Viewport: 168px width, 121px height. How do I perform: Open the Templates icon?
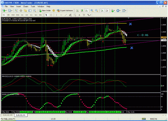click(124, 10)
